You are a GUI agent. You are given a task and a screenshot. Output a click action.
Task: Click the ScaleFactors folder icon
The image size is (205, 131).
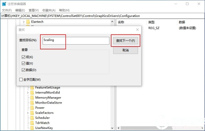32,113
